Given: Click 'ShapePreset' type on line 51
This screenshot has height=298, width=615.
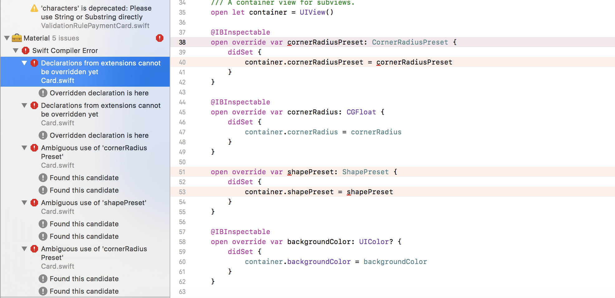Looking at the screenshot, I should pyautogui.click(x=366, y=172).
